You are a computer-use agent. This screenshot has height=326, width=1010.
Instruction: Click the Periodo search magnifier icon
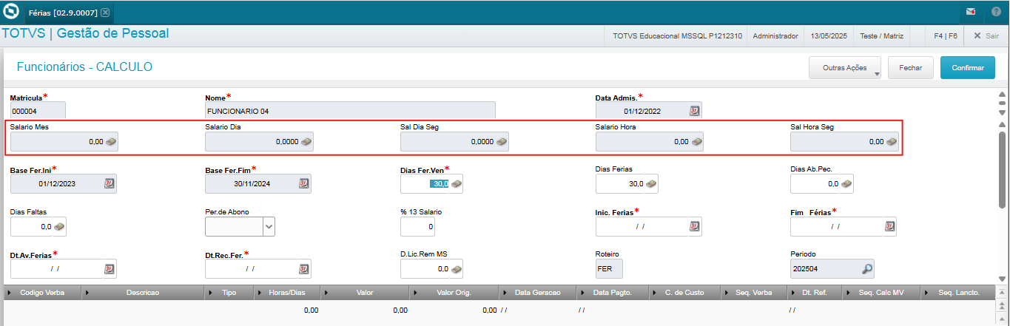tap(868, 269)
